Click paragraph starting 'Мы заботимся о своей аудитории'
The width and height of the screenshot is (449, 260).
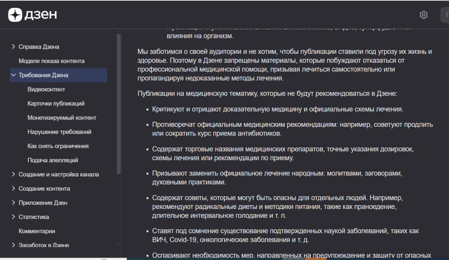[285, 65]
